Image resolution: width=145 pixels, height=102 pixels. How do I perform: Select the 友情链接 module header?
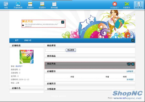coord(90,89)
